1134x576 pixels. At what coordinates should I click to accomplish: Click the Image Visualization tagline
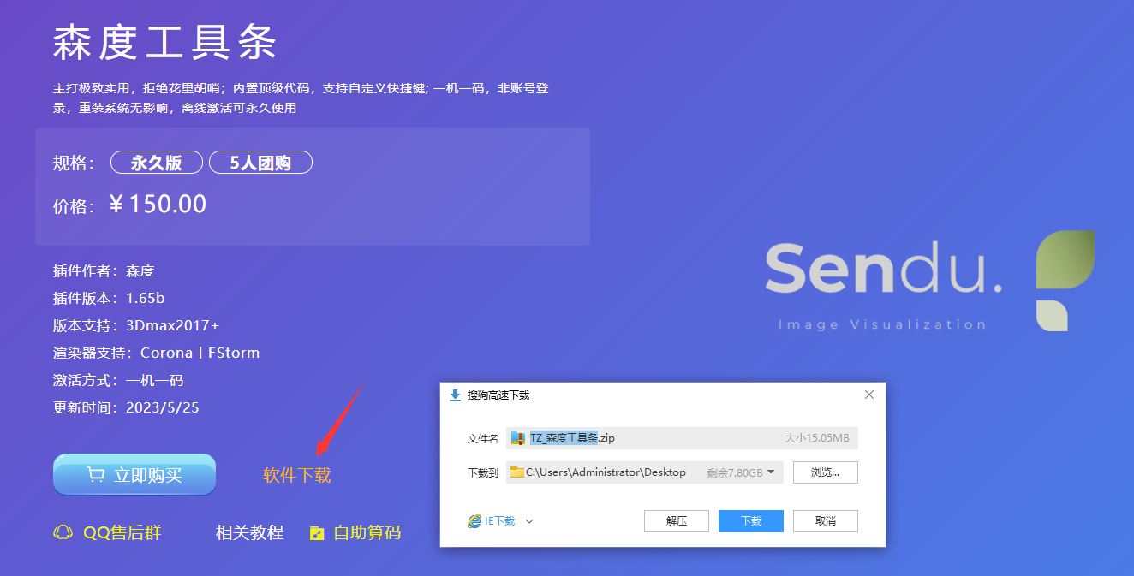pos(882,324)
